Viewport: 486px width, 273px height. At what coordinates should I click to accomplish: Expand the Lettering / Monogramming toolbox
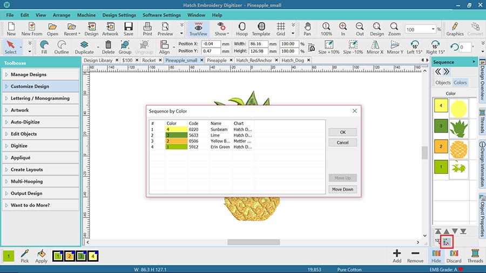(40, 98)
